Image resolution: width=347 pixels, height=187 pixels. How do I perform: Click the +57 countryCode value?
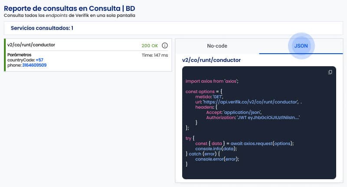[x=39, y=60]
